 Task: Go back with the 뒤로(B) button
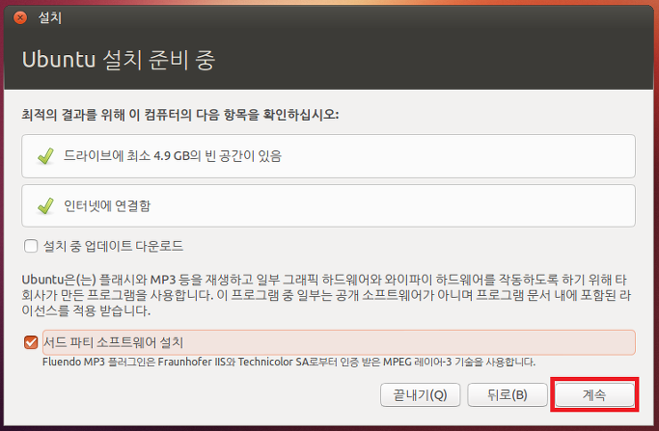click(x=507, y=394)
